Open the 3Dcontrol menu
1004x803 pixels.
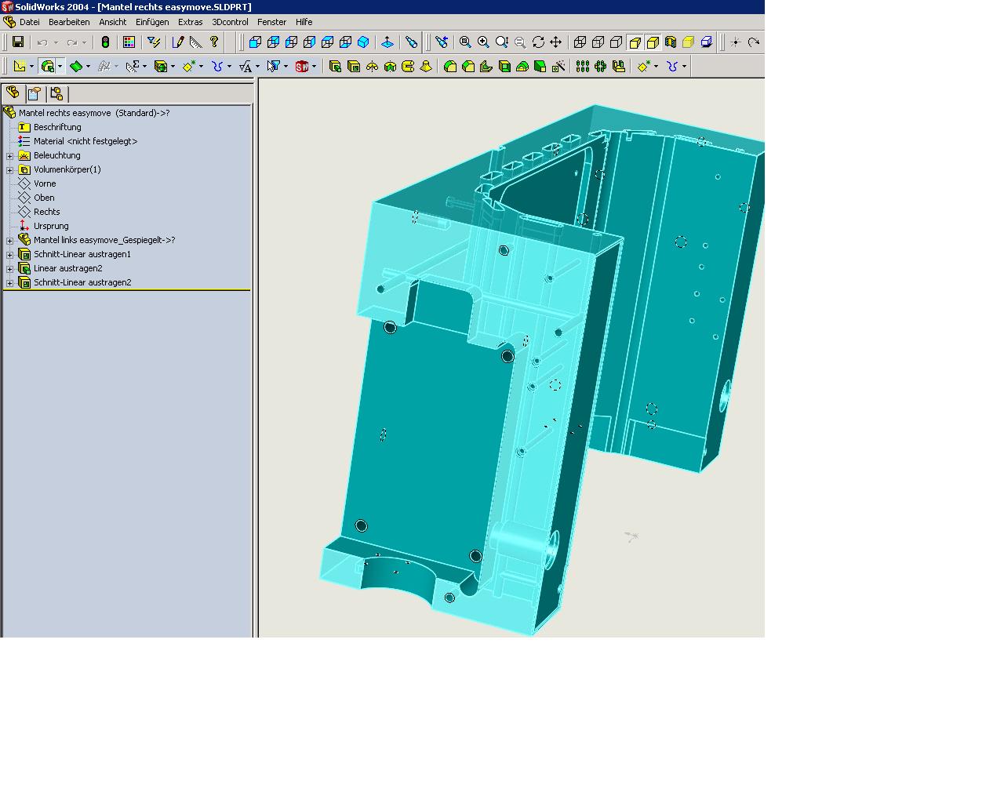(x=231, y=22)
